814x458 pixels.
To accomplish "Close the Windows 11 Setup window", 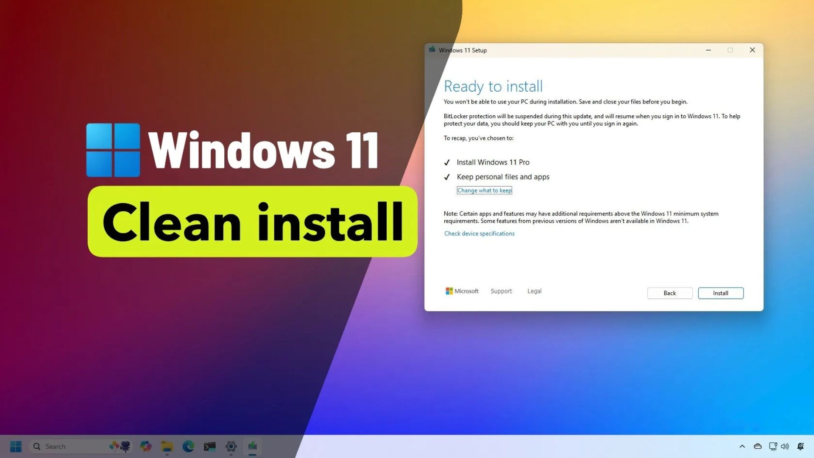I will tap(752, 50).
